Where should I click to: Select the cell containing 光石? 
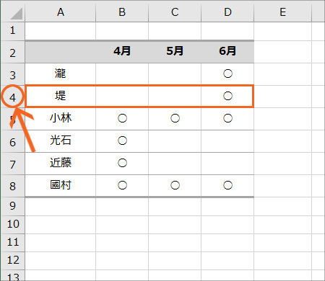(x=61, y=141)
